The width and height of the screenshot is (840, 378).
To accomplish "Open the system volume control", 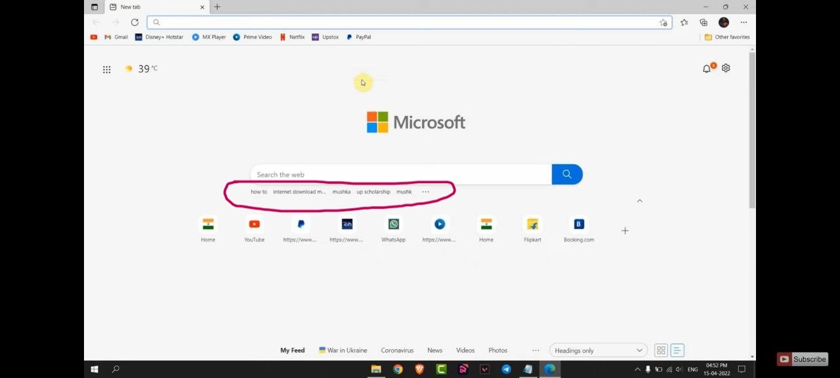I will point(679,369).
